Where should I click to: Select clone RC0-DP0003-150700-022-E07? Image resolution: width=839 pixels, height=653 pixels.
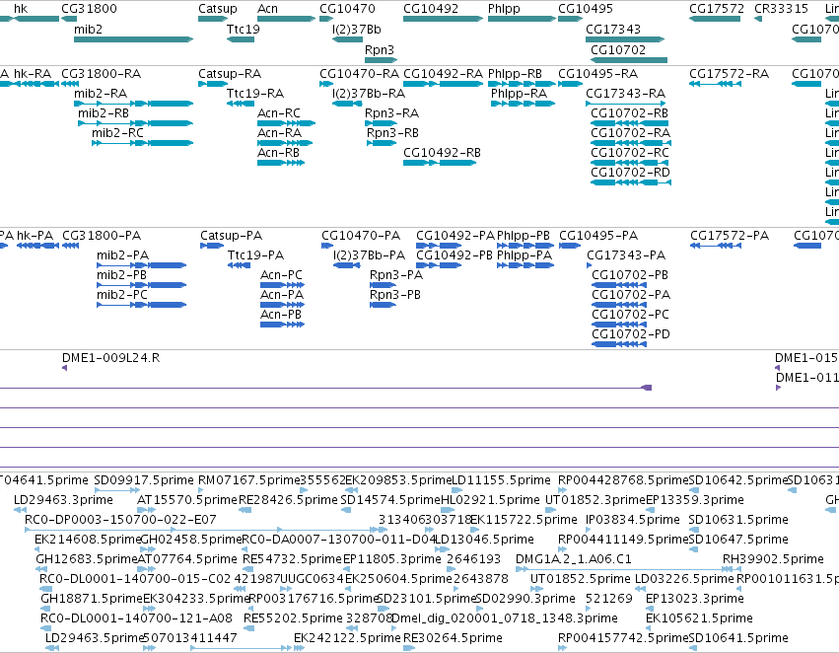[x=120, y=520]
